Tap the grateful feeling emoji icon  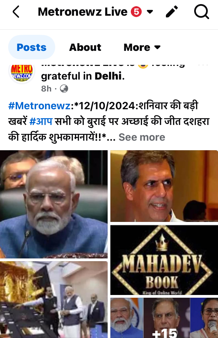(143, 66)
